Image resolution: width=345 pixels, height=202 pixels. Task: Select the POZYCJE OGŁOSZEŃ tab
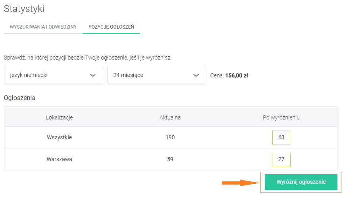coord(111,27)
